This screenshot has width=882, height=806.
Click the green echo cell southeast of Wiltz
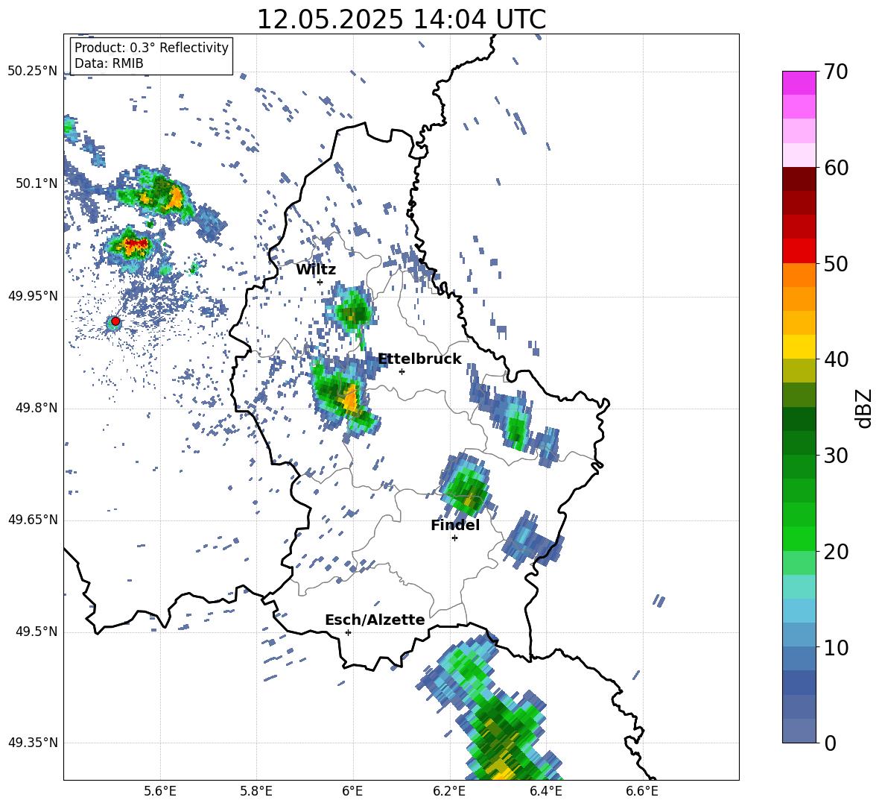pyautogui.click(x=352, y=311)
